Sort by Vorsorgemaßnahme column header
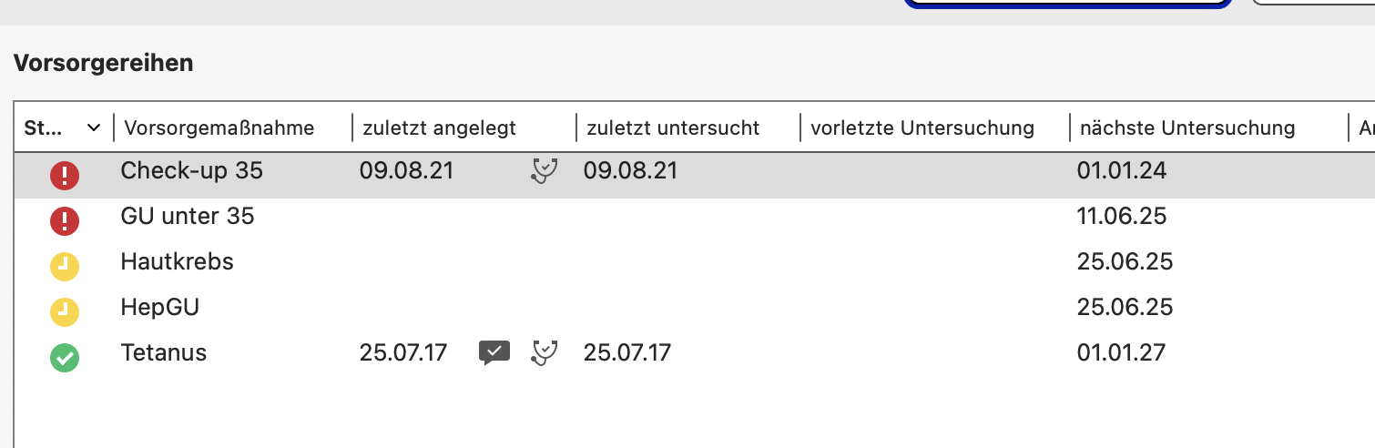Screen dimensions: 1375x448 click(219, 128)
